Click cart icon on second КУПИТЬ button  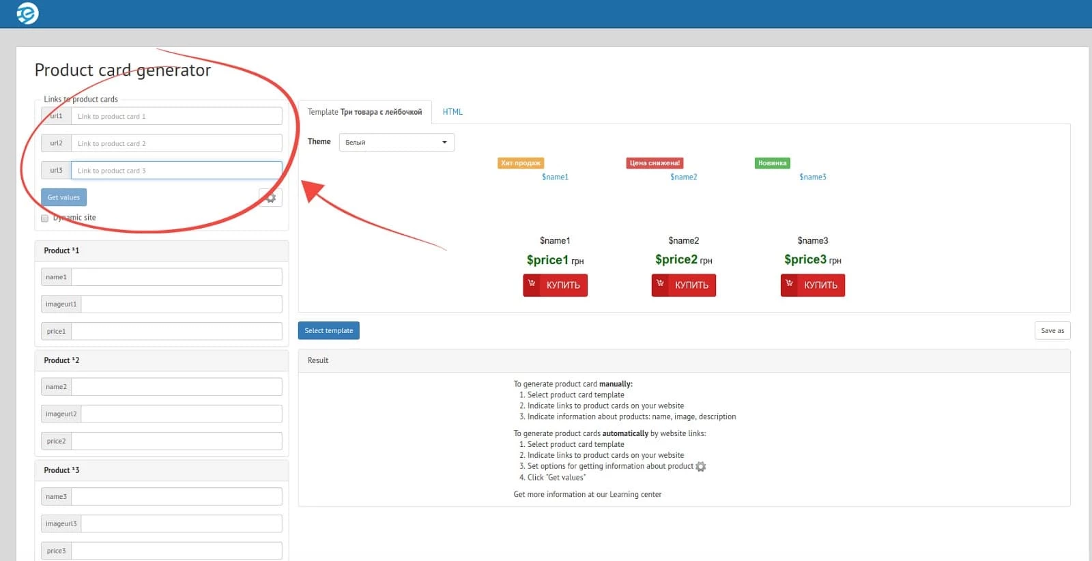point(660,283)
